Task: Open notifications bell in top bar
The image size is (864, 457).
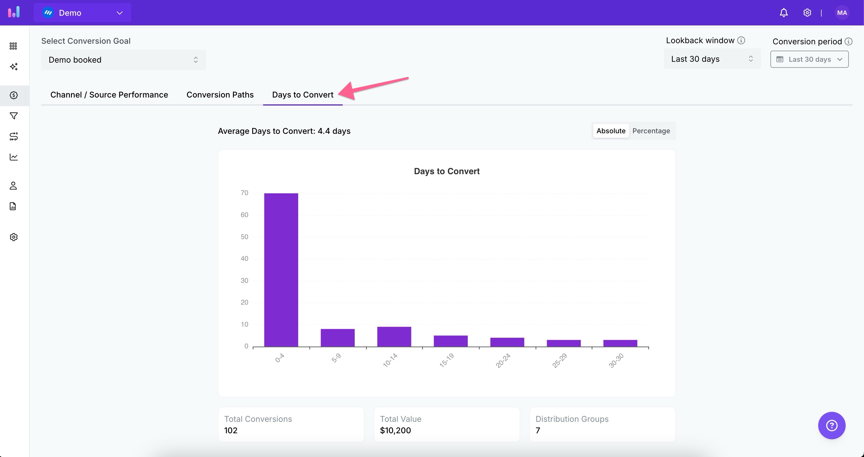Action: 784,13
